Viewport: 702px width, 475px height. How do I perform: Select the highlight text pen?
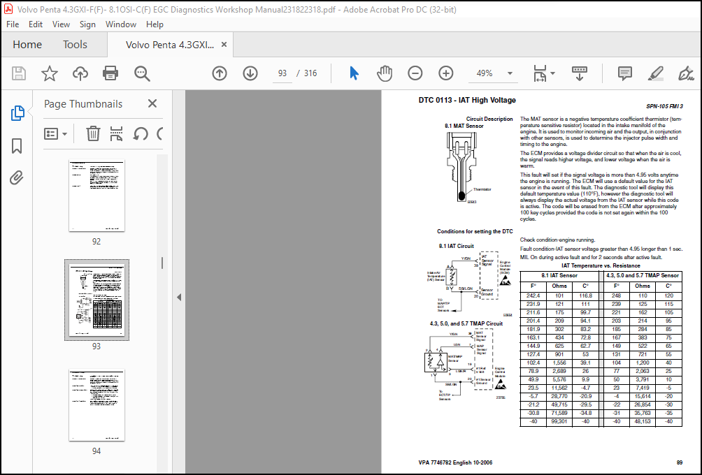pyautogui.click(x=655, y=73)
